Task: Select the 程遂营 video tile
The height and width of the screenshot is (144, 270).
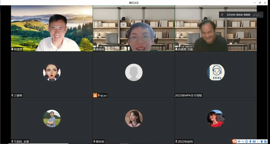Action: tap(52, 28)
